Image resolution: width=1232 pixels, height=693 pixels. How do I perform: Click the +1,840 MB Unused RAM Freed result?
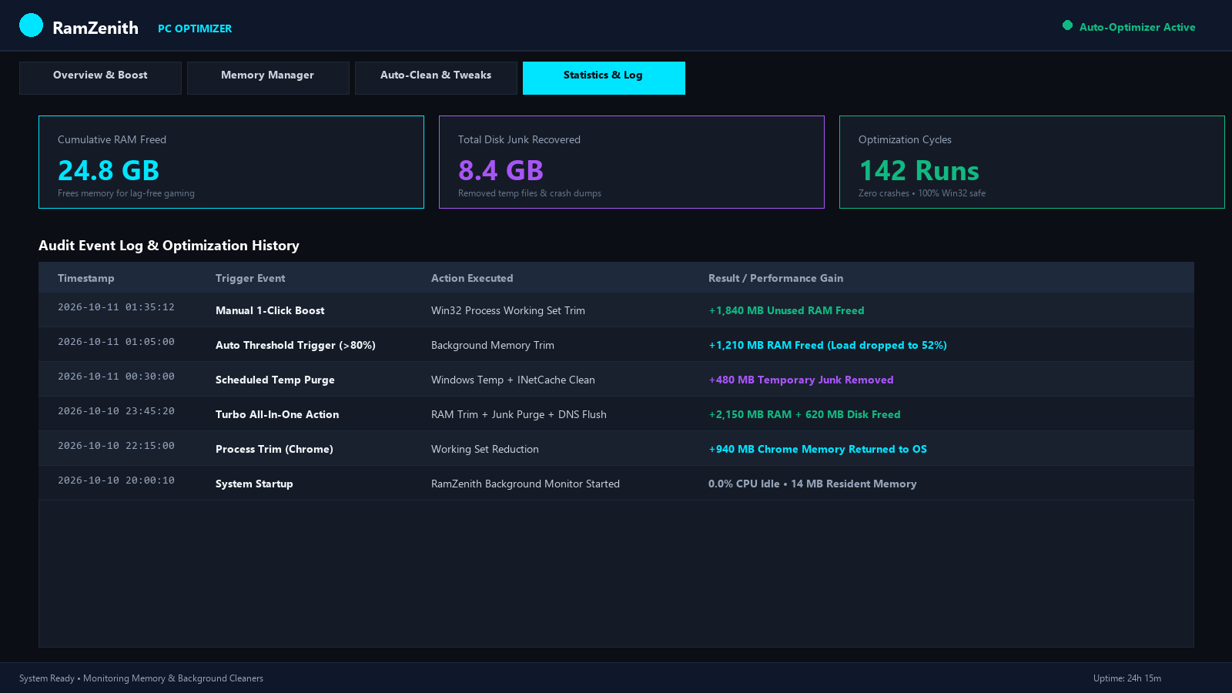tap(786, 310)
